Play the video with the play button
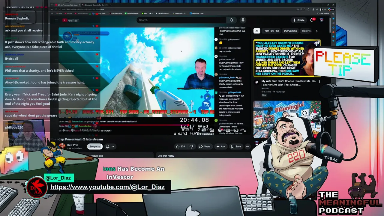This screenshot has height=216, width=384. click(64, 130)
